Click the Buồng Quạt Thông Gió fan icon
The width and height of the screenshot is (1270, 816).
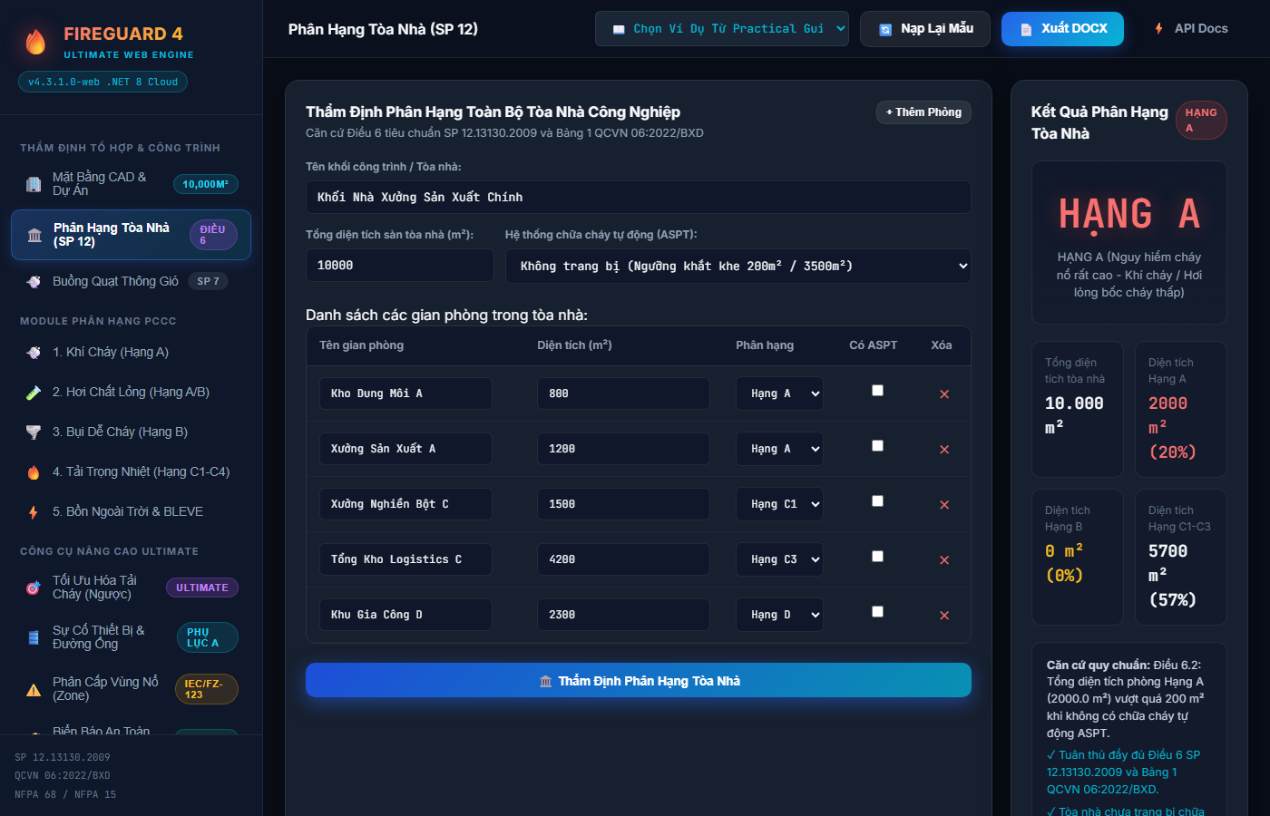[x=34, y=282]
